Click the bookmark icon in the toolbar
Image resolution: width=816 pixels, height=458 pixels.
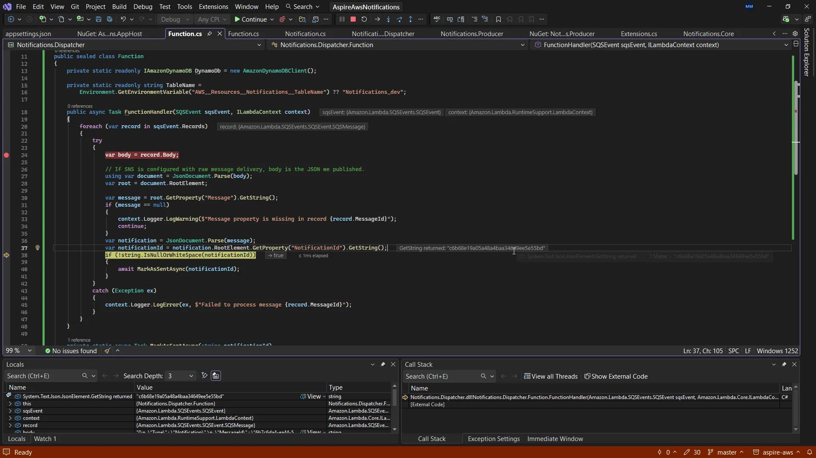(x=499, y=19)
